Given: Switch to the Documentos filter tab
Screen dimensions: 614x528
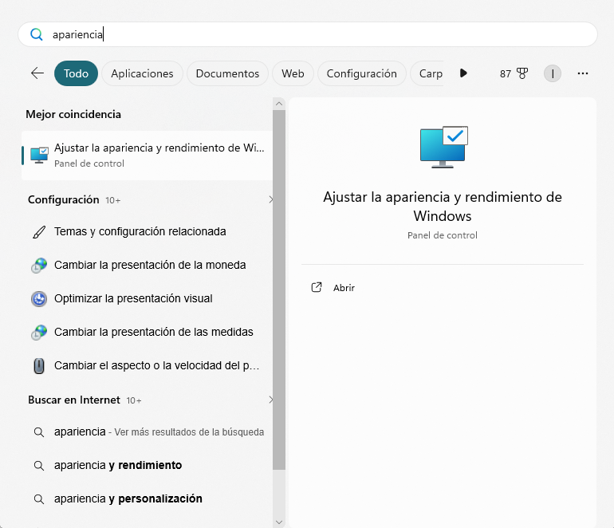Looking at the screenshot, I should 227,73.
